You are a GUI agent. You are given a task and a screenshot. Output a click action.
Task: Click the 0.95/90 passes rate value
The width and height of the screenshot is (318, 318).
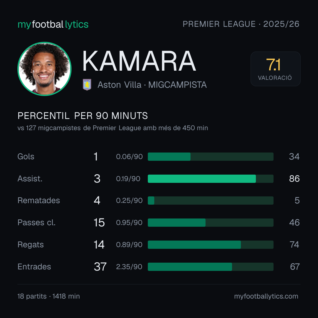click(x=129, y=223)
